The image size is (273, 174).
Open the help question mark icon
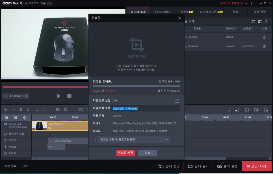click(x=252, y=3)
